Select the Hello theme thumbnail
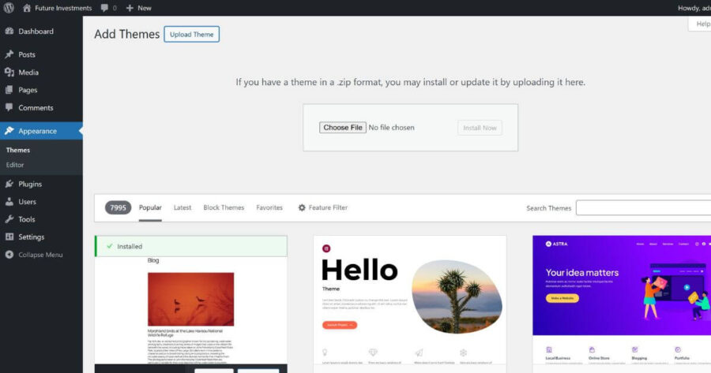 410,300
